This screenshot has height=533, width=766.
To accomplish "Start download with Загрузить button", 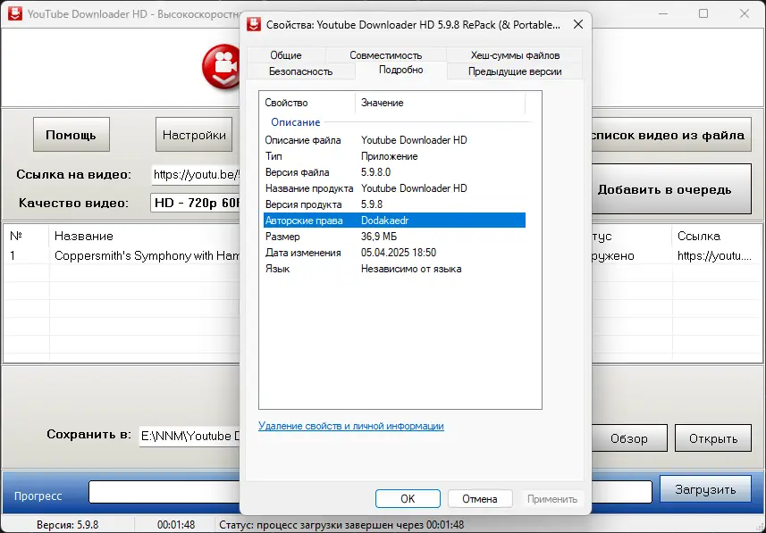I will pyautogui.click(x=705, y=489).
